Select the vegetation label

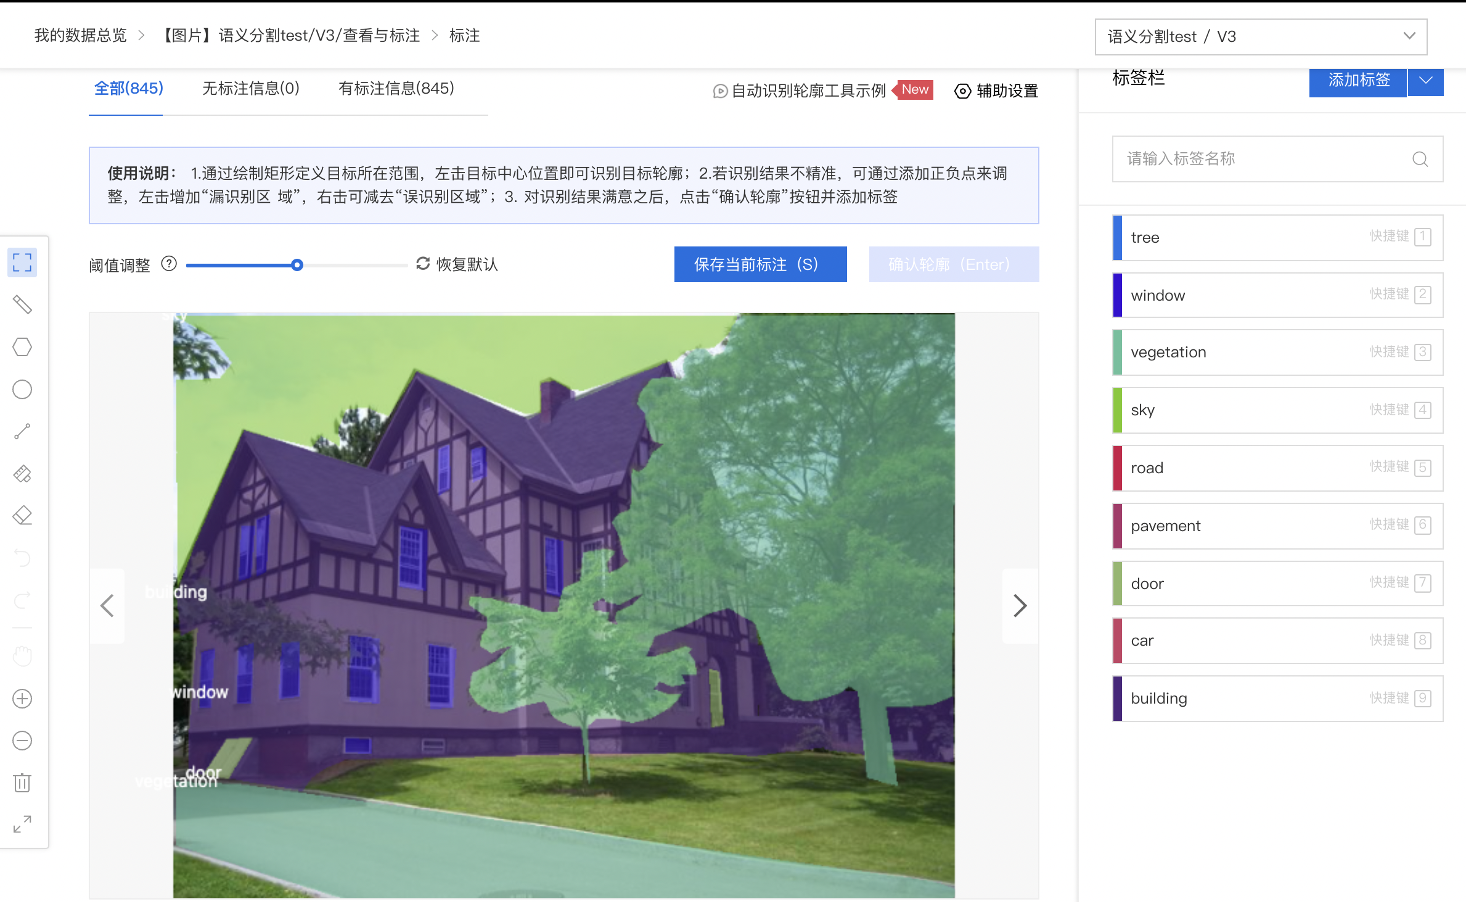1277,352
